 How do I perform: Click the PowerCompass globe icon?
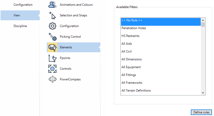tap(53, 79)
